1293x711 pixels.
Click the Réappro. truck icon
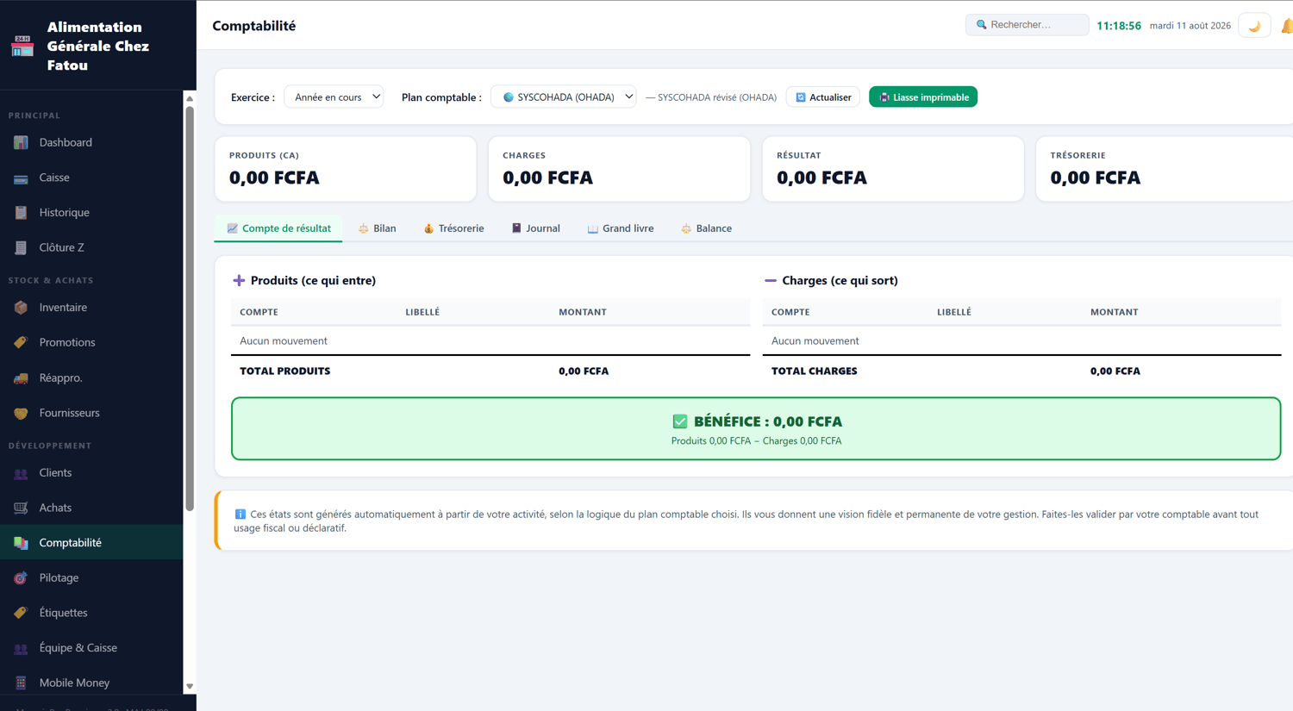(x=21, y=377)
